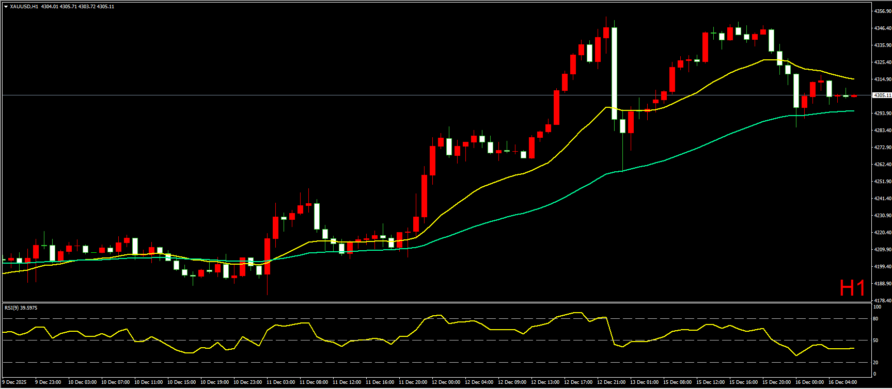Viewport: 892px width, 389px height.
Task: Select the 9 Dec 2025 date label
Action: [14, 382]
